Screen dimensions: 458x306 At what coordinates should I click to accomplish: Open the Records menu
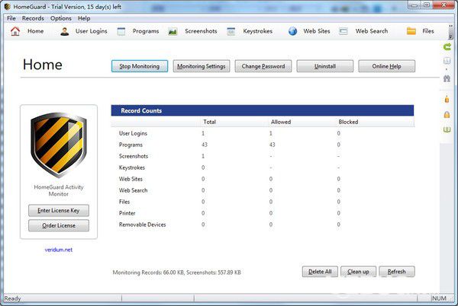click(33, 18)
